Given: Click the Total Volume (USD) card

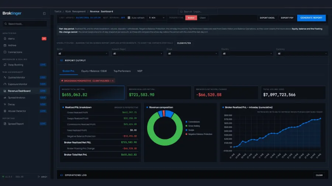Looking at the screenshot, I should pyautogui.click(x=293, y=93).
